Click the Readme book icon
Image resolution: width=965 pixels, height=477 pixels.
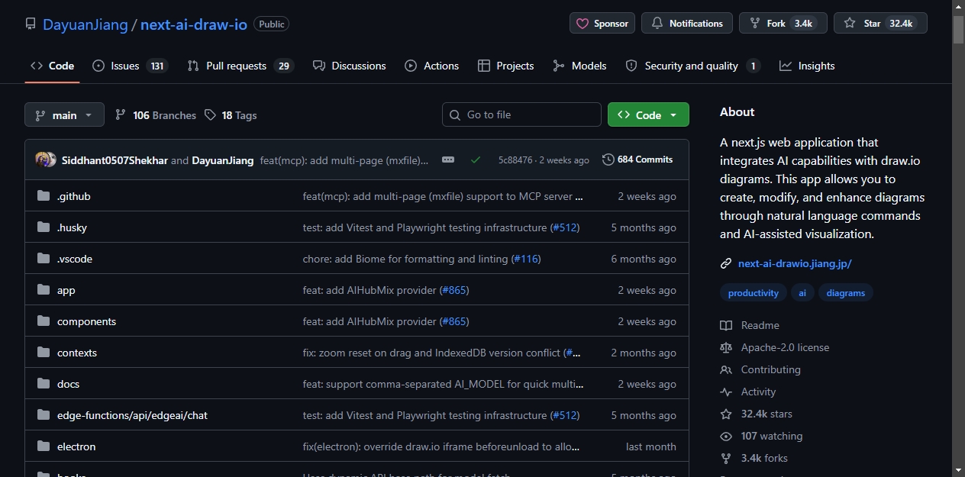[x=726, y=326]
